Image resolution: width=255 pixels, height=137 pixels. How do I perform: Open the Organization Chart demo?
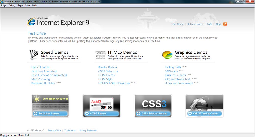click(x=178, y=79)
